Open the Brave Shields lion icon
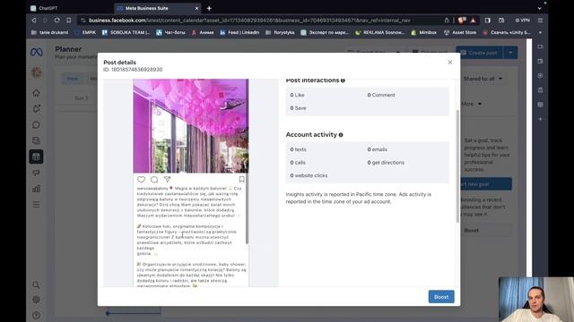This screenshot has height=322, width=574. (x=462, y=21)
